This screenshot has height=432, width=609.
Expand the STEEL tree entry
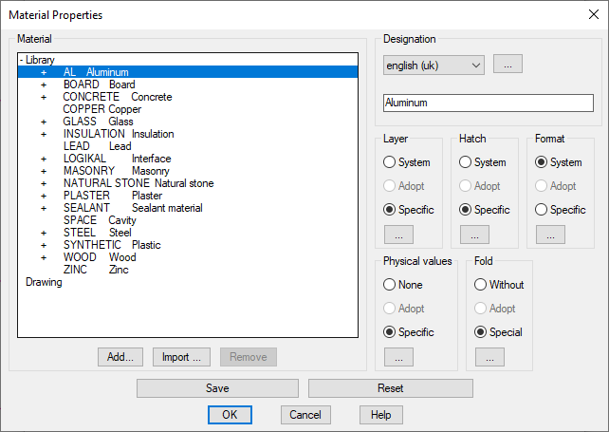[x=44, y=233]
